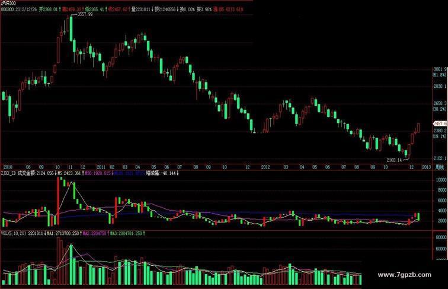Click the (19.1%) retracement label

[x=440, y=136]
